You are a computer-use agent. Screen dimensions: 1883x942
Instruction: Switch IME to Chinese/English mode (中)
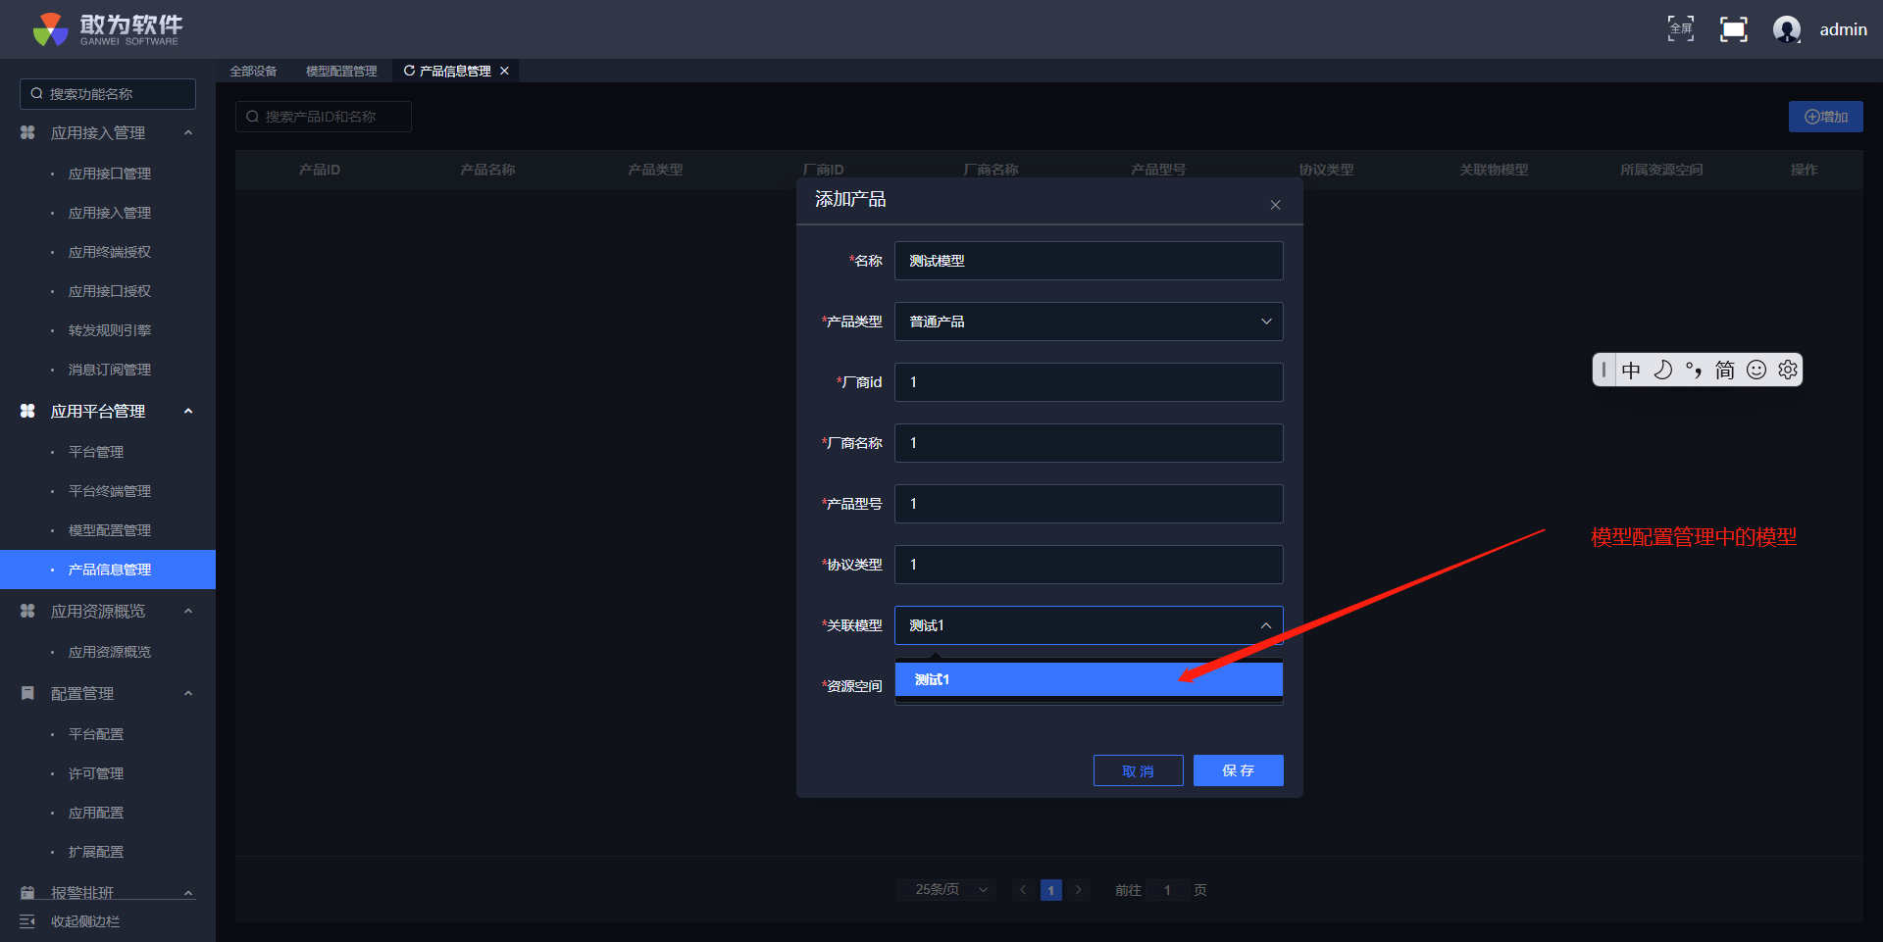(x=1631, y=370)
